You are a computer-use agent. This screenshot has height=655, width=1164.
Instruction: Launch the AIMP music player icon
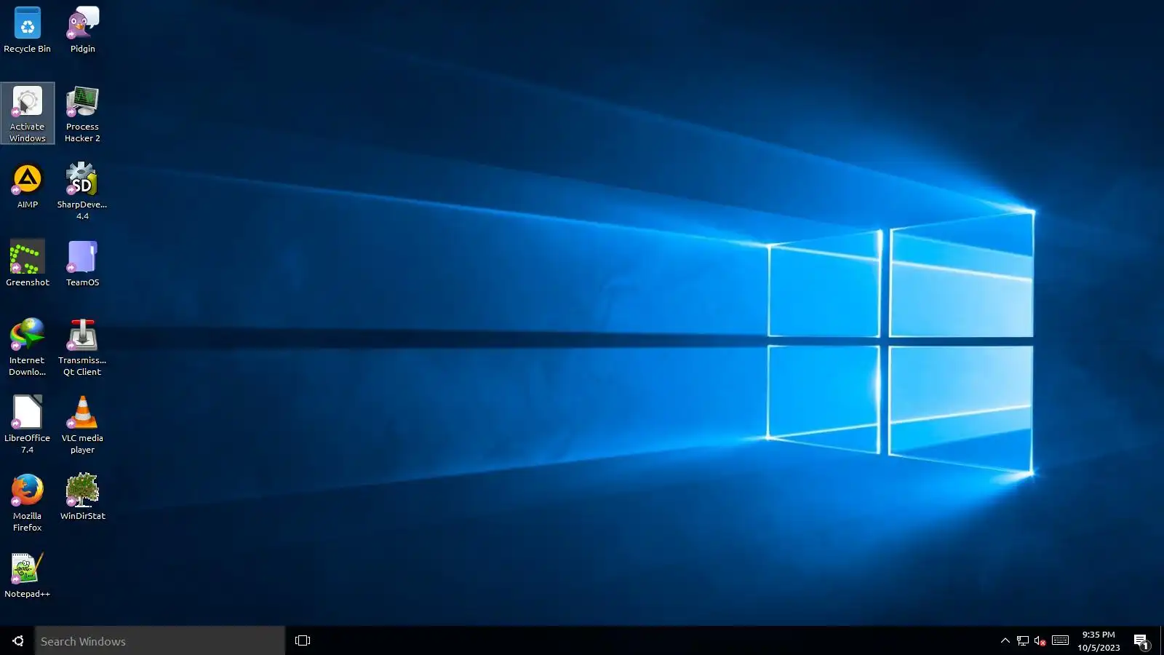coord(27,186)
